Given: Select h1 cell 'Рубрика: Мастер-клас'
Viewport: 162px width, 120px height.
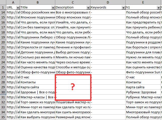Looking at the screenshot, I should (143, 97).
